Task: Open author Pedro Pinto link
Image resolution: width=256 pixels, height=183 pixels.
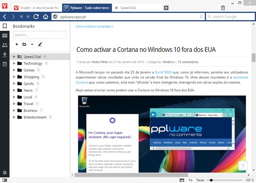Action: coord(100,62)
